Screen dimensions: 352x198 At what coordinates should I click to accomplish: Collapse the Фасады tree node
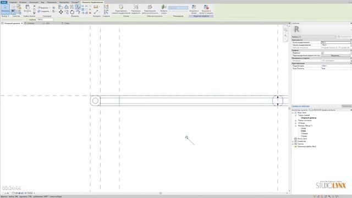[x=296, y=126]
